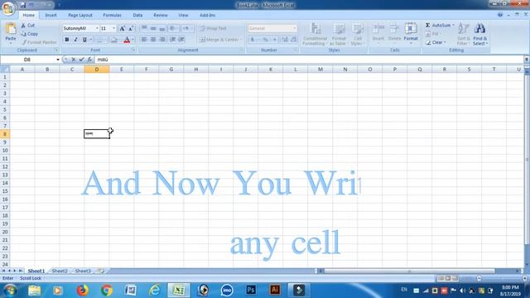The width and height of the screenshot is (530, 298).
Task: Align text right
Action: point(162,40)
